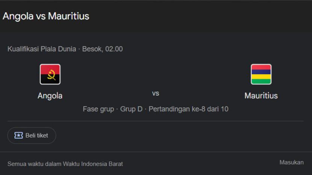Click the yellow stripe of Mauritius flag

(x=261, y=76)
